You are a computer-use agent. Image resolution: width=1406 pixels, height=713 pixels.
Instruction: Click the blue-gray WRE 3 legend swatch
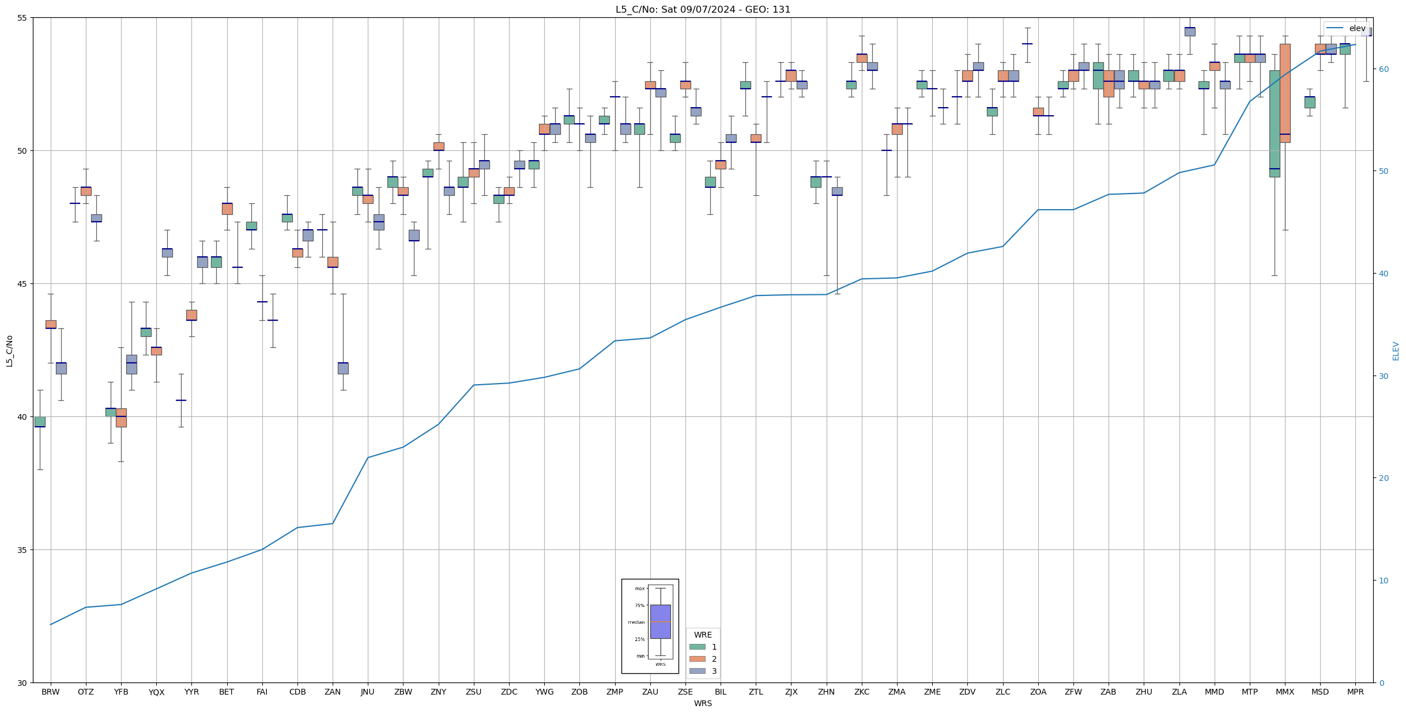click(697, 671)
